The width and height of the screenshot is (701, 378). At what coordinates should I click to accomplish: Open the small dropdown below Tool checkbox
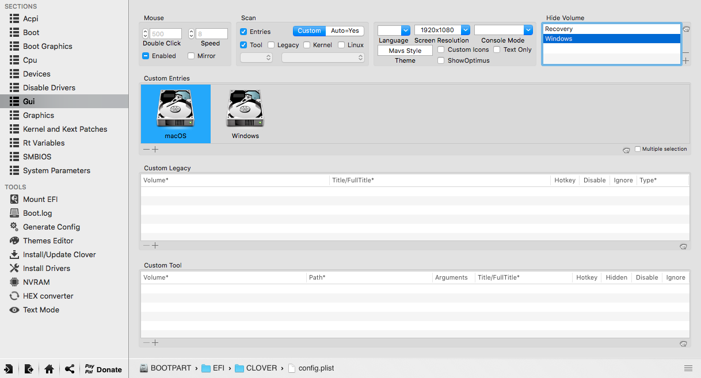coord(256,58)
